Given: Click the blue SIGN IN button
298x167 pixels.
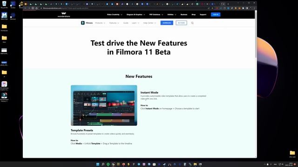Looking at the screenshot, I should point(216,14).
